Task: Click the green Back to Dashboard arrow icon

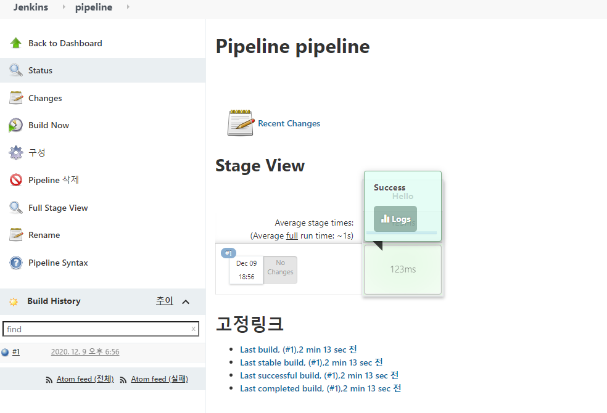Action: coord(16,43)
